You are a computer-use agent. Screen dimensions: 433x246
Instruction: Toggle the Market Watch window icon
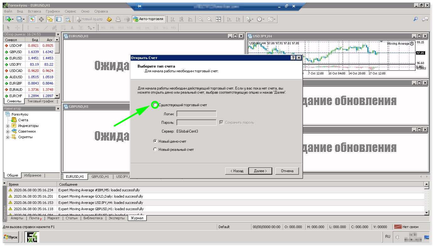[32, 19]
